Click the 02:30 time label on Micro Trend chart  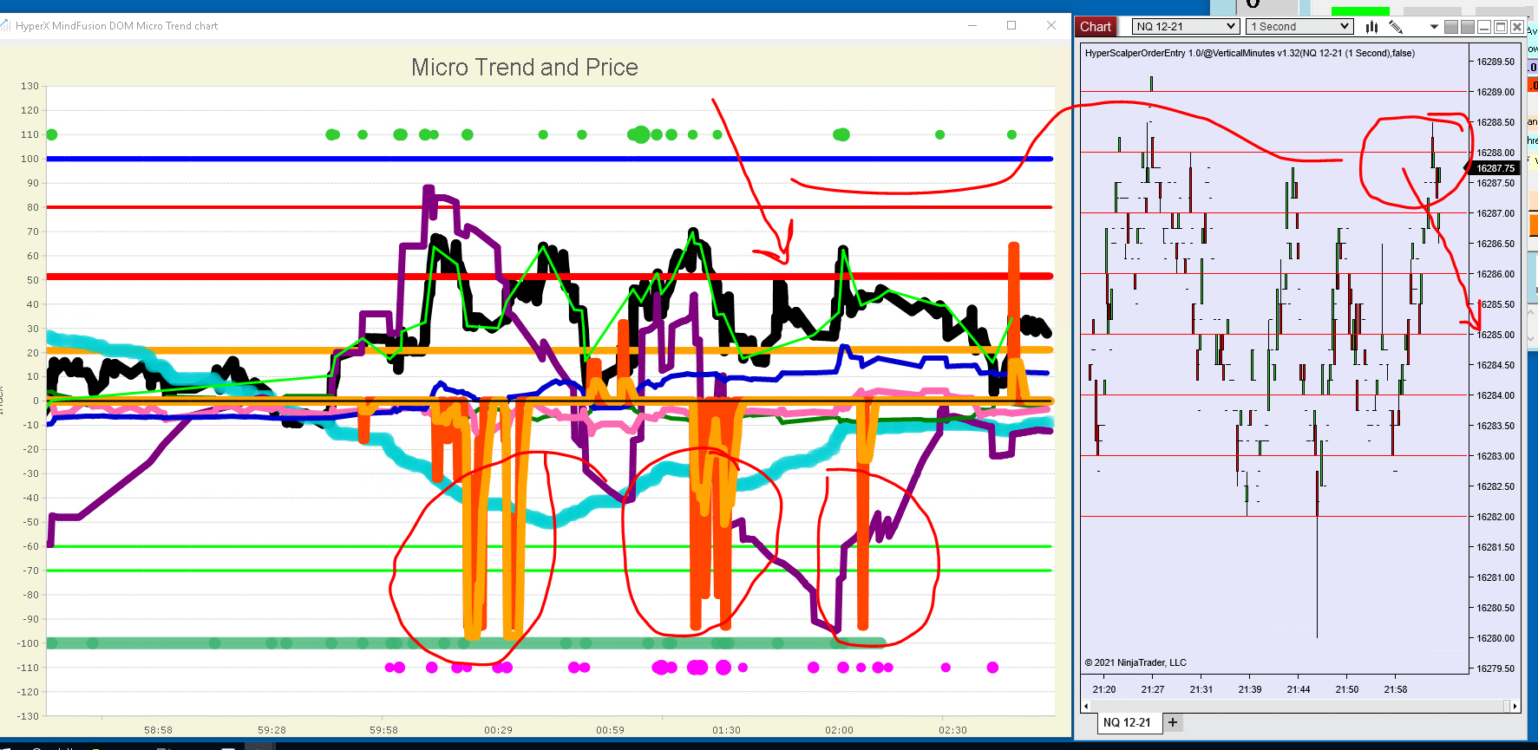(x=952, y=730)
